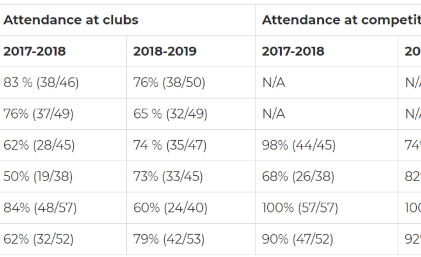
Task: Select the 100% (57/57) competition cell
Action: (301, 208)
